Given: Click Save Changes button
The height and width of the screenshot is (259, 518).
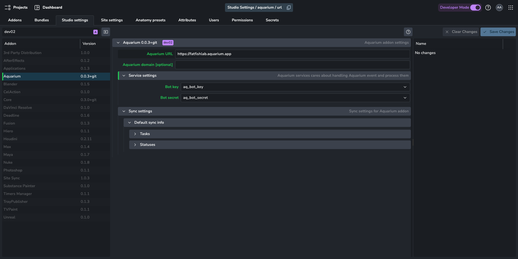Looking at the screenshot, I should [498, 32].
